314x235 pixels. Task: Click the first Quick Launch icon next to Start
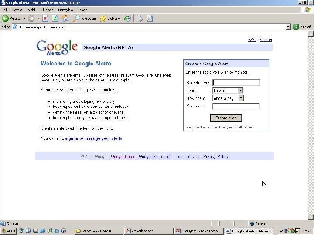click(x=21, y=231)
